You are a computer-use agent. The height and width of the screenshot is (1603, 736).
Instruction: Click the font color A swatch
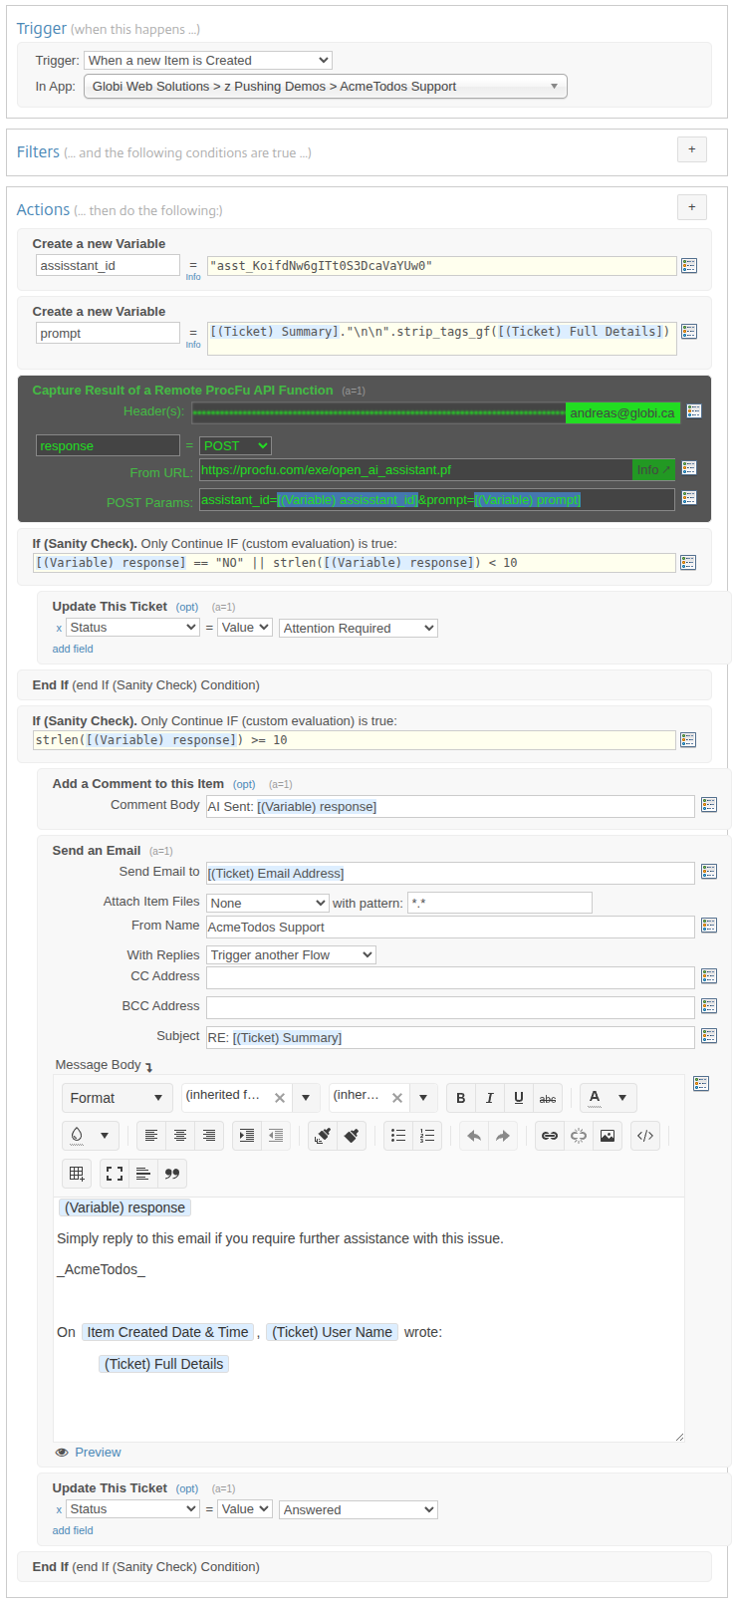(595, 1098)
